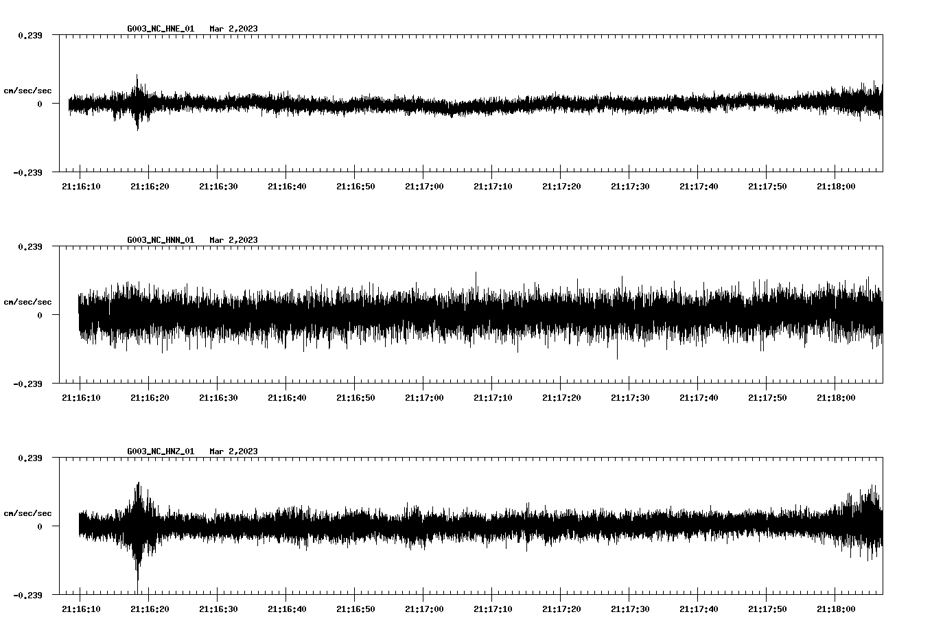Click the 21:17:30 tick on HNN axis
Screen dimensions: 932x634
629,397
